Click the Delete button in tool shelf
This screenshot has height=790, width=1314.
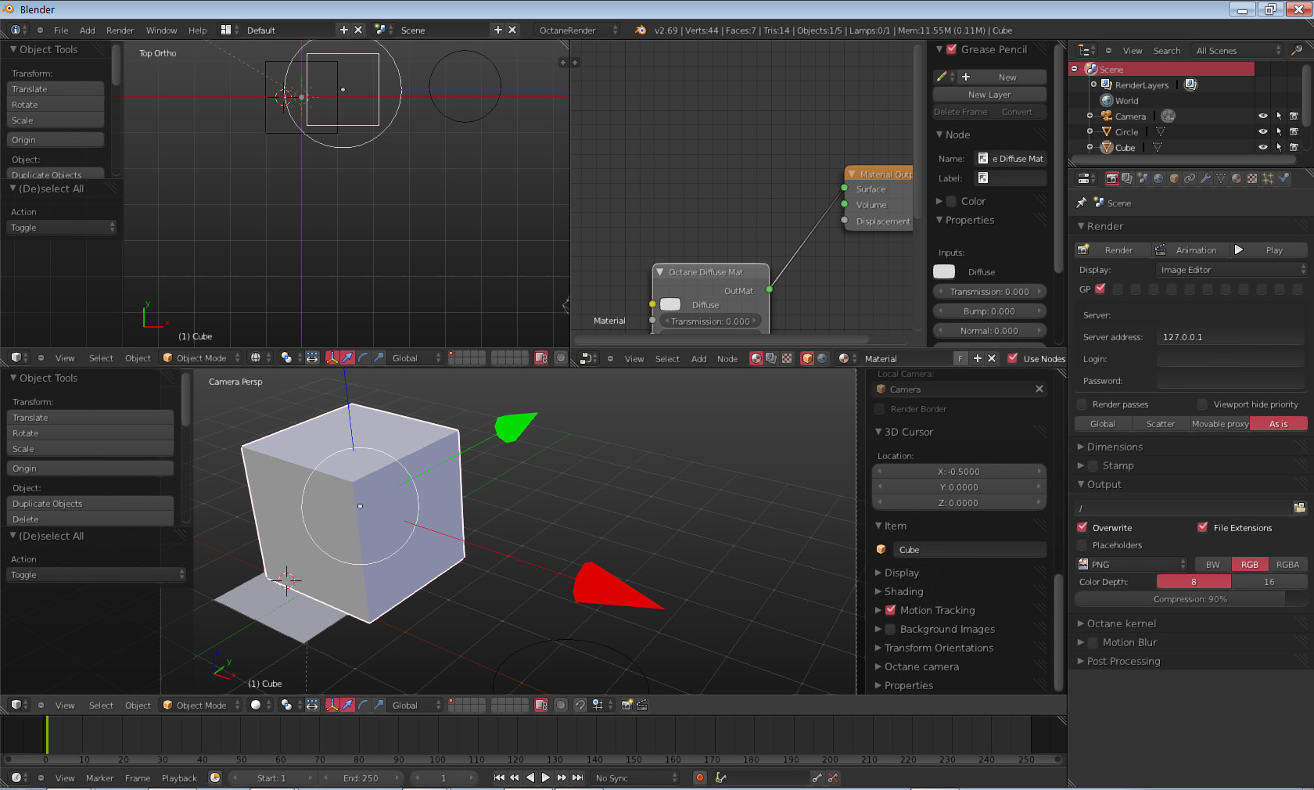pos(91,519)
